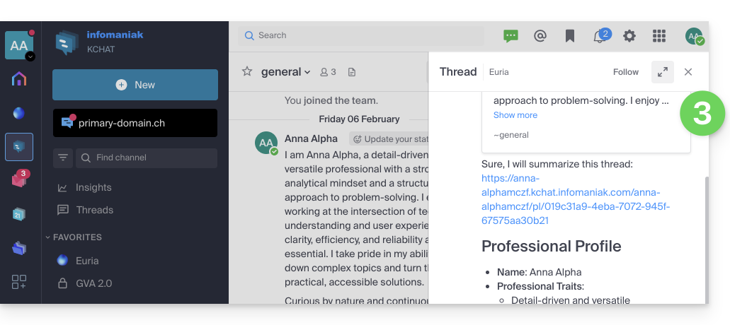Open recent mentions at-sign icon
Screen dimensions: 730x325
(540, 36)
